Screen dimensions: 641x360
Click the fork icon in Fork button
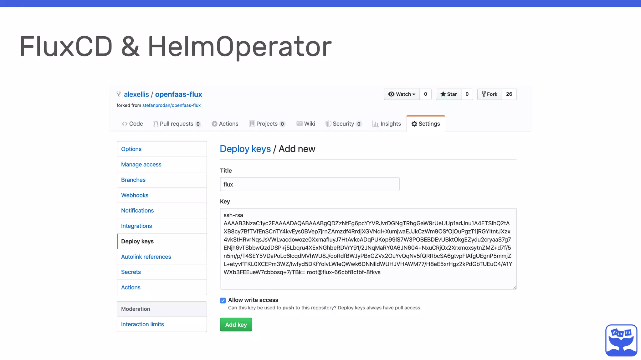[484, 94]
